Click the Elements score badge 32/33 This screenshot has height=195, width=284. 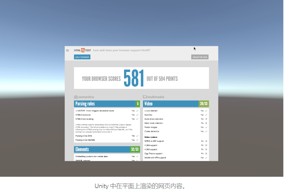pos(135,150)
